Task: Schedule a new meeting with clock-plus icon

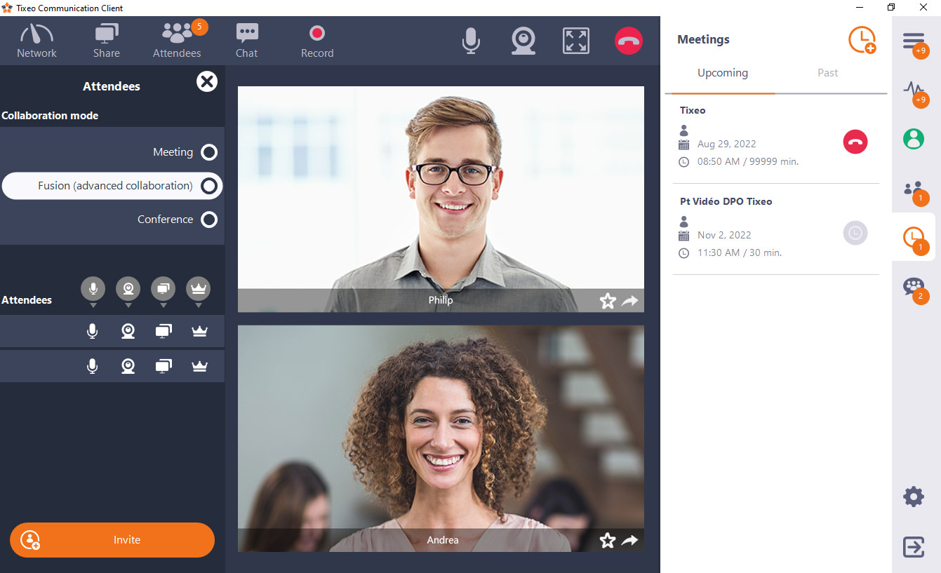Action: 862,40
